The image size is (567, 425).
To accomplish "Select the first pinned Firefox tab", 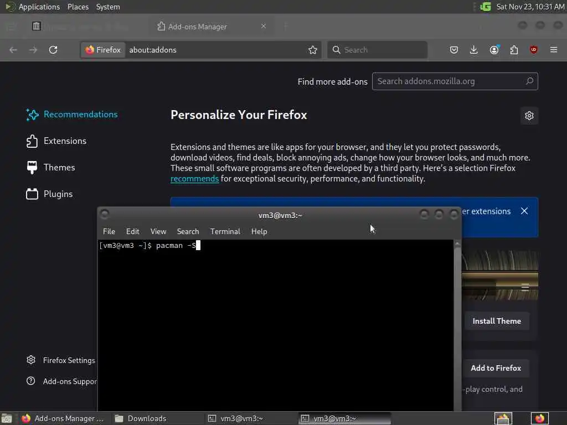I will click(x=36, y=26).
